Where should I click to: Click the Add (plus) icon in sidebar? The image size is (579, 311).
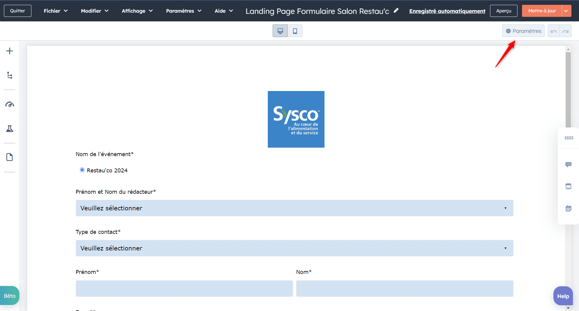pyautogui.click(x=10, y=51)
